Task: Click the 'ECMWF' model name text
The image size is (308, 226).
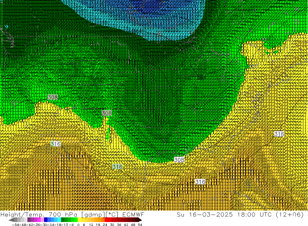Action: [x=133, y=214]
